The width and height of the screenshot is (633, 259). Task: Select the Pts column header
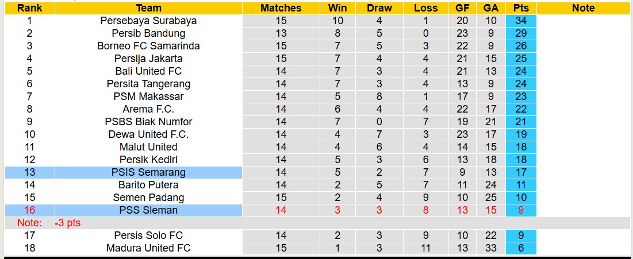click(521, 8)
